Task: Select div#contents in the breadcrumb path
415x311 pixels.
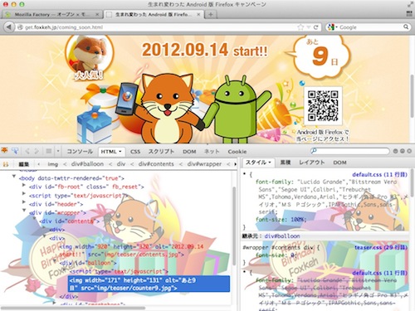Action: [x=156, y=164]
